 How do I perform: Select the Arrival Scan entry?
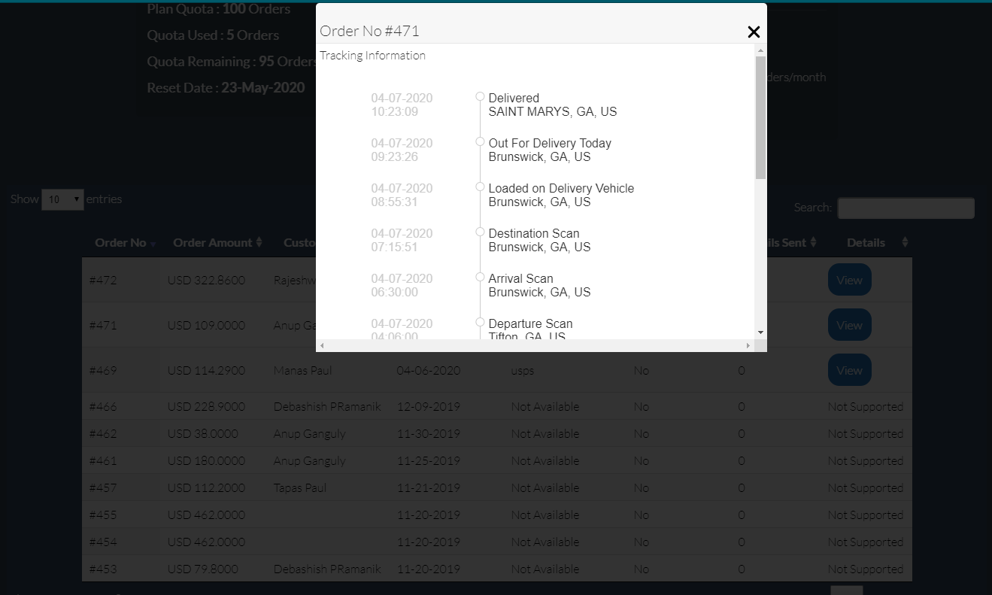pos(540,285)
